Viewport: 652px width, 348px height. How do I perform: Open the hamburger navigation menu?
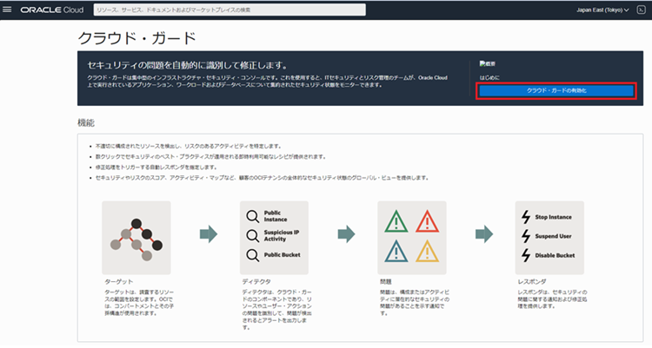click(7, 10)
